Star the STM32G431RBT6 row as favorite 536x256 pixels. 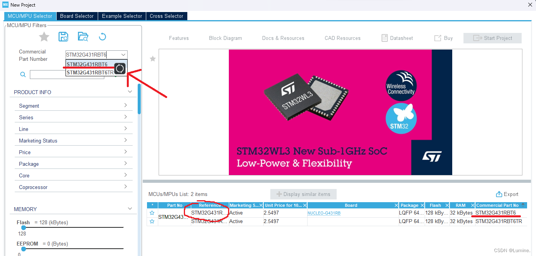[x=152, y=213]
